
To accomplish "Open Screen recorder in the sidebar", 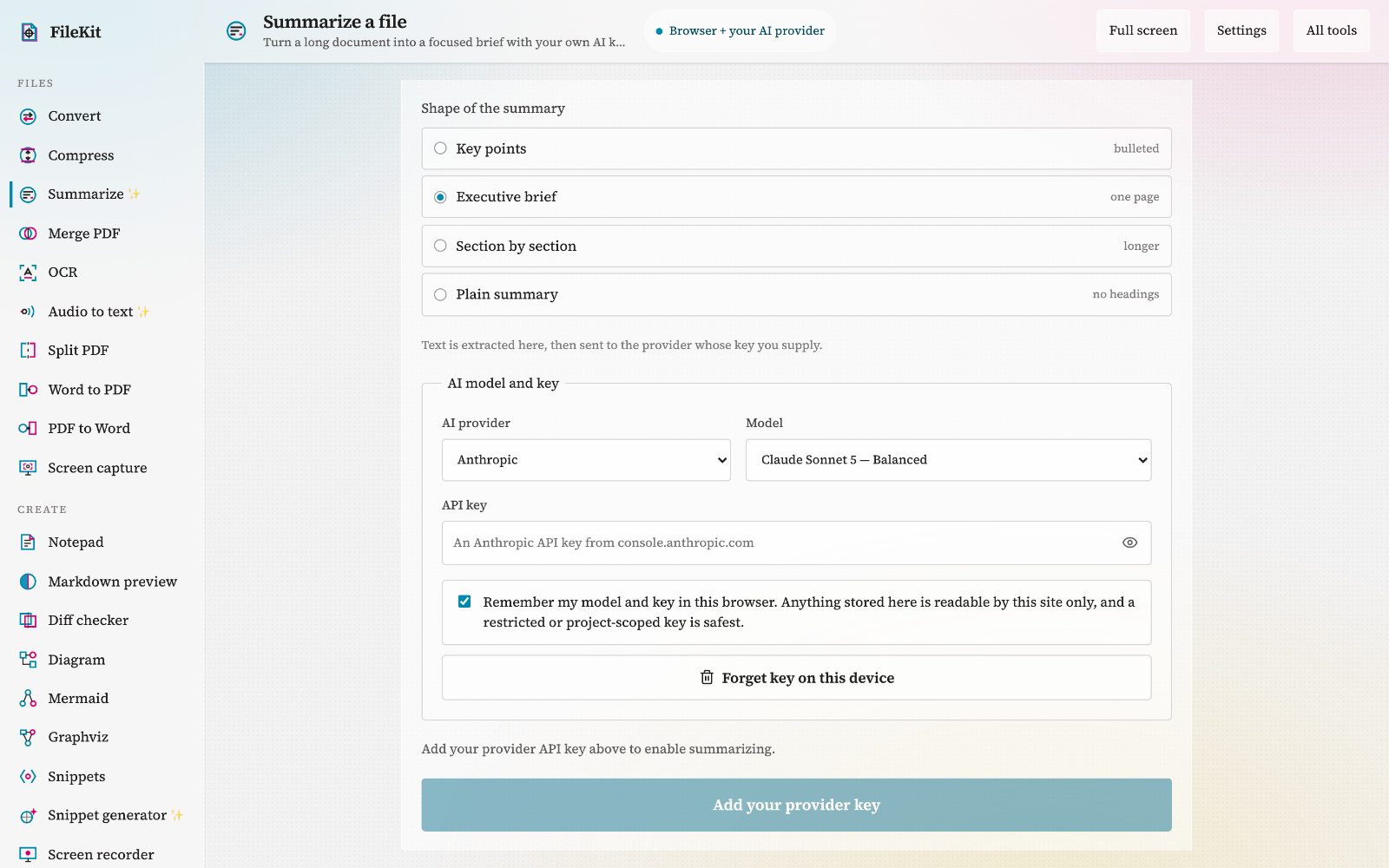I will (x=102, y=855).
